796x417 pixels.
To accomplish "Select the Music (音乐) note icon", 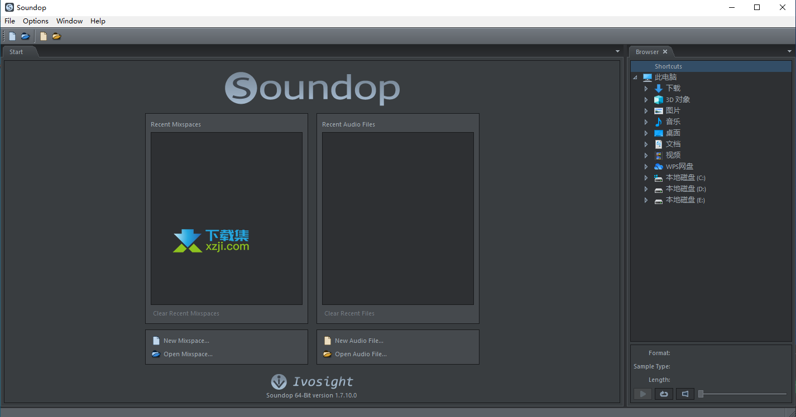I will tap(659, 122).
